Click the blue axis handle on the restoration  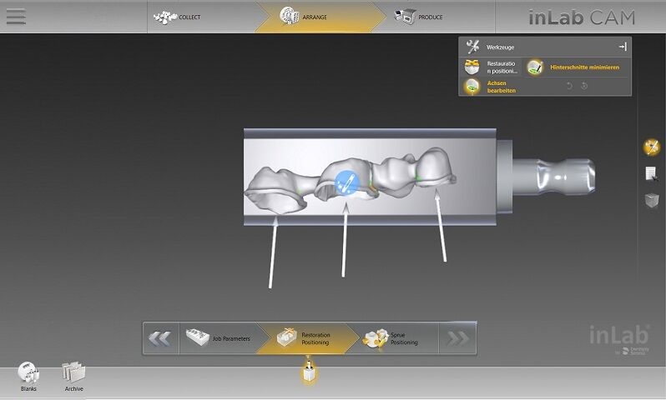(x=347, y=182)
